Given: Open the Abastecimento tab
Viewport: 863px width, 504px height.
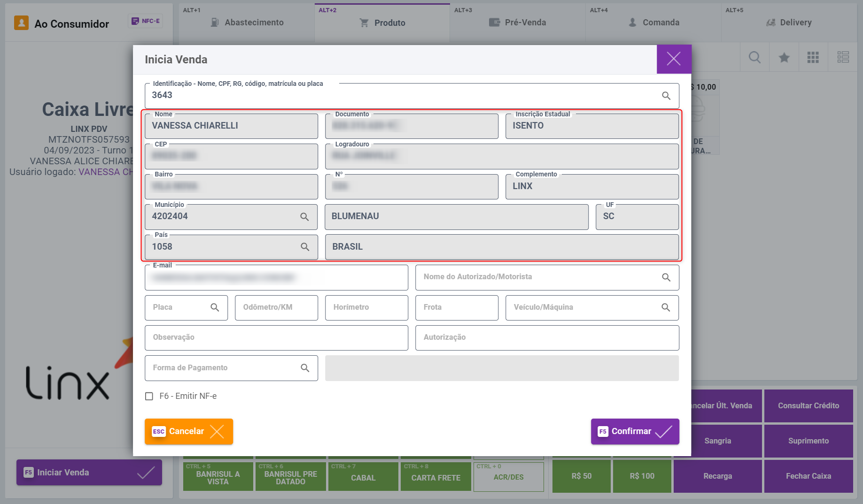Looking at the screenshot, I should [247, 23].
